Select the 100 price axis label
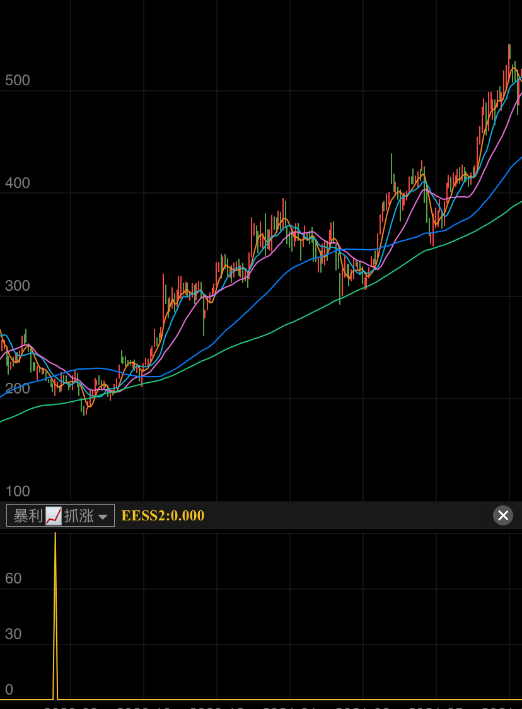This screenshot has width=522, height=709. point(17,491)
